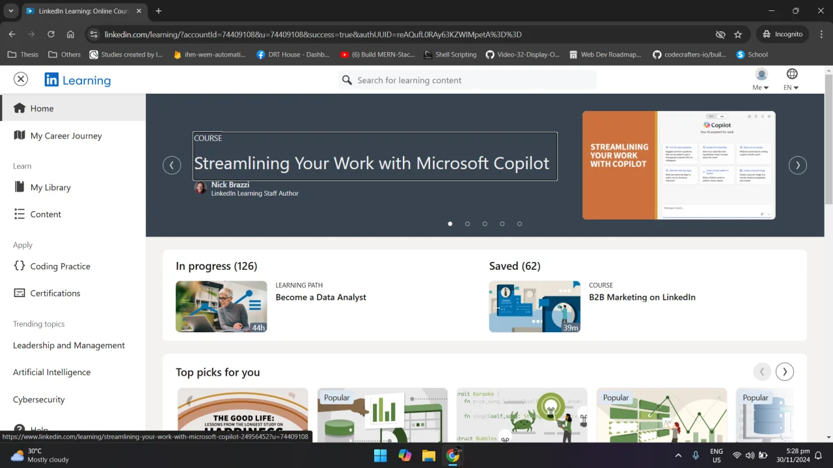Click the address bar URL
This screenshot has width=833, height=468.
tap(313, 34)
